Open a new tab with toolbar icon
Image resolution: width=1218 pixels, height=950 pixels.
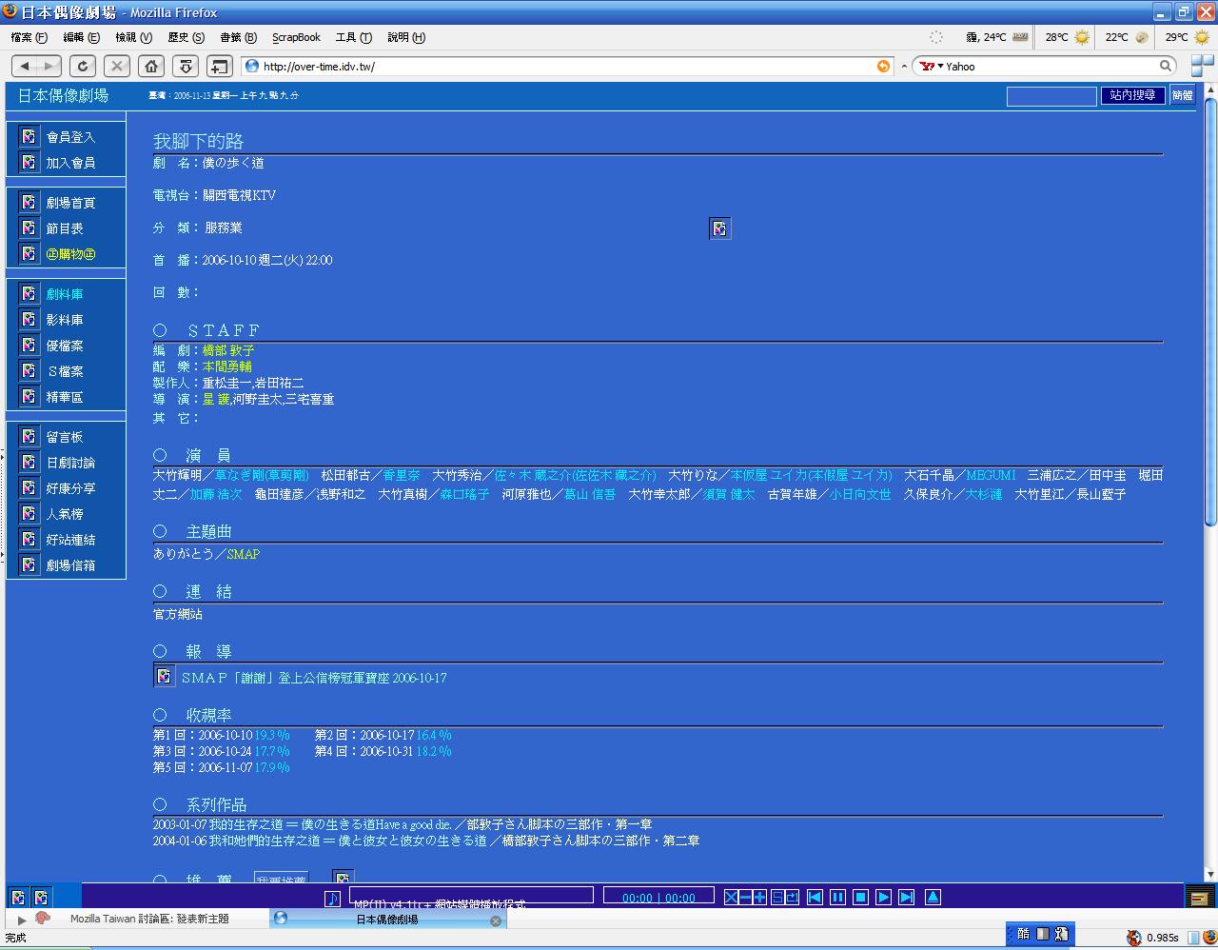220,66
